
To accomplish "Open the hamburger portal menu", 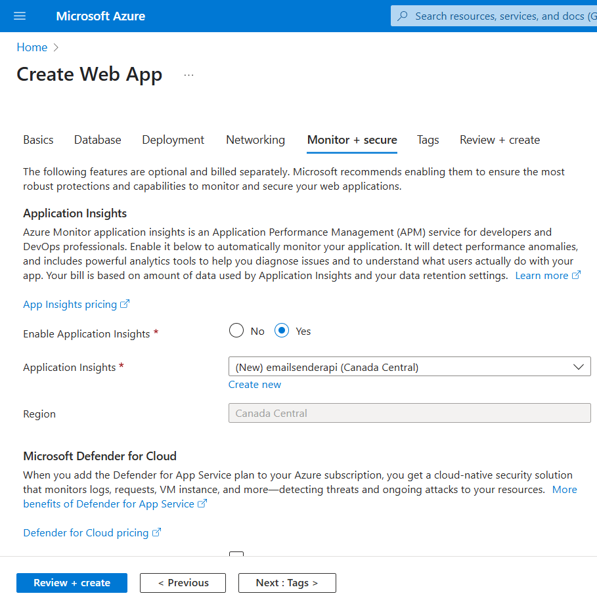I will 20,16.
